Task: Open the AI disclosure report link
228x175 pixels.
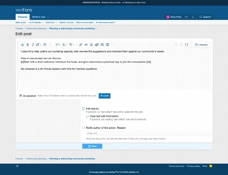Action: (105, 22)
